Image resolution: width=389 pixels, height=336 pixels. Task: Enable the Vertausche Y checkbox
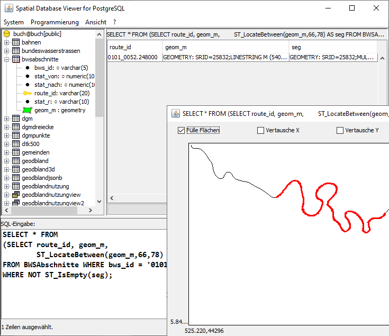[340, 131]
